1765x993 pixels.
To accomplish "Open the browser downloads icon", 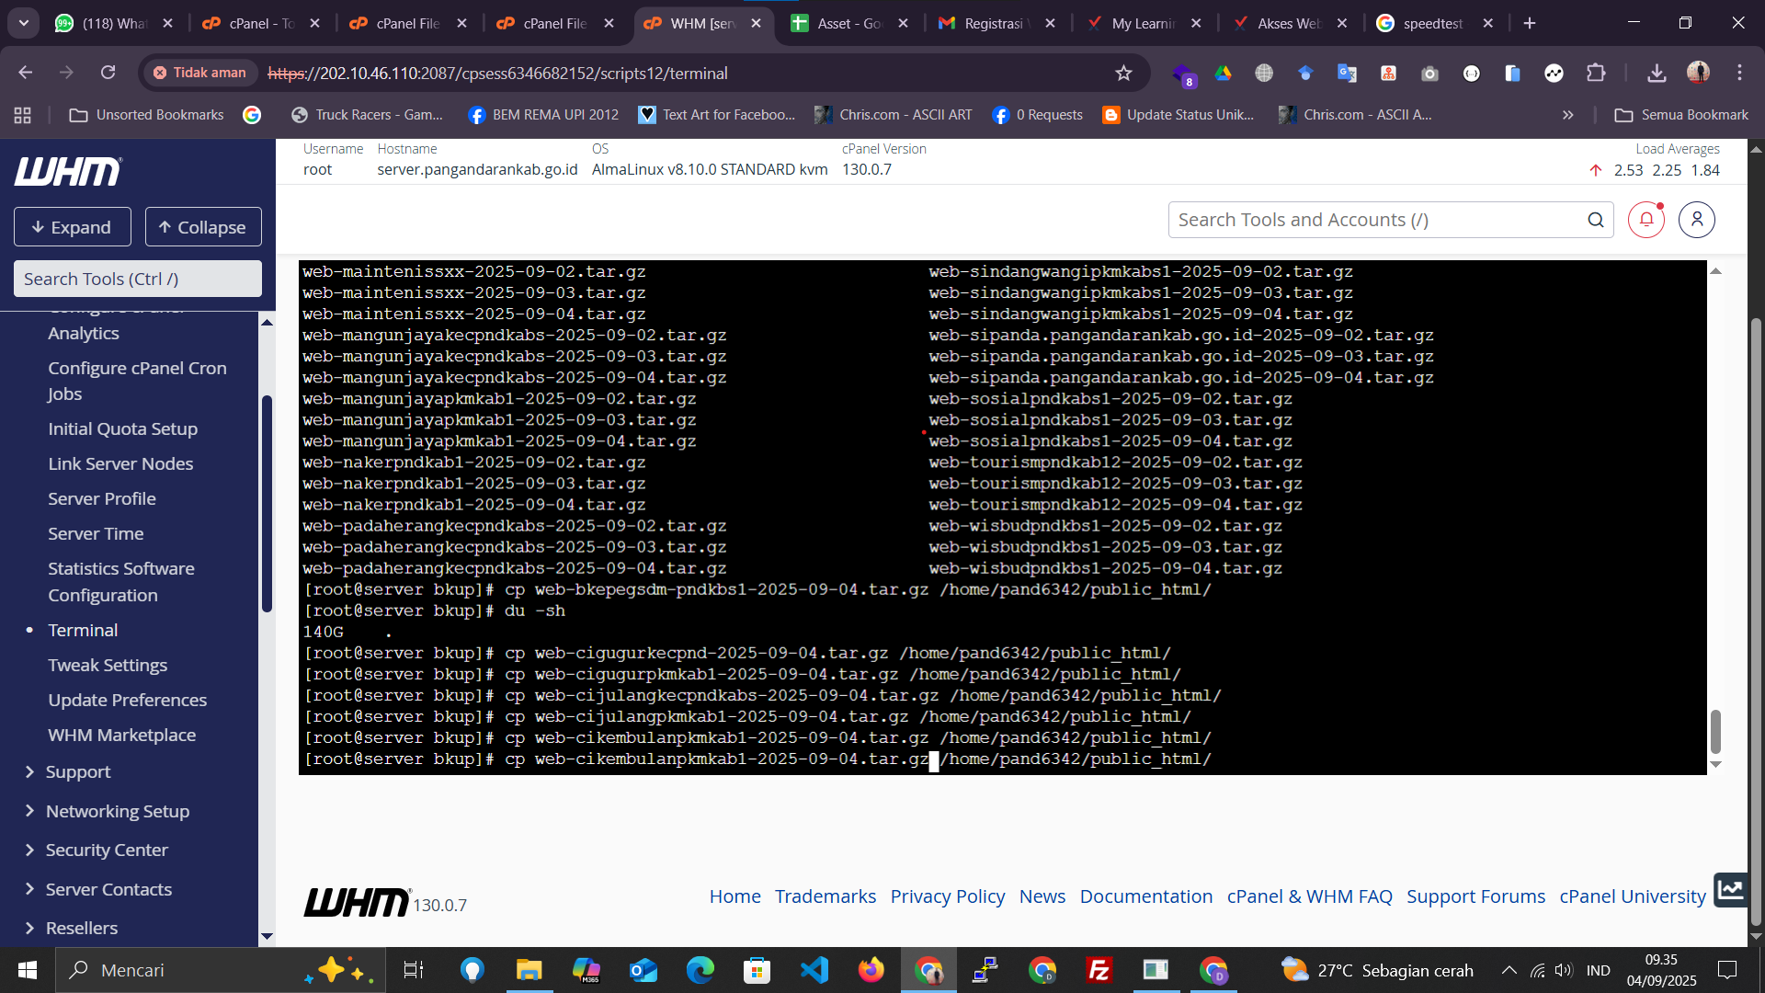I will point(1657,73).
